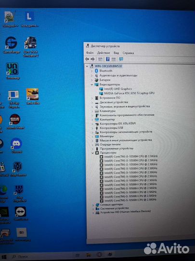Screen dimensions: 195x261
Task: Collapse the Видеоадаптеры category
Action: 91,85
